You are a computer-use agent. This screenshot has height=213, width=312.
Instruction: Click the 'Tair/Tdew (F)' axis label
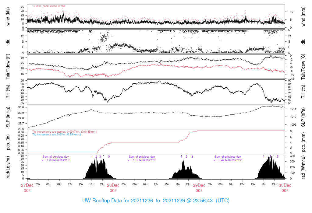[8, 67]
